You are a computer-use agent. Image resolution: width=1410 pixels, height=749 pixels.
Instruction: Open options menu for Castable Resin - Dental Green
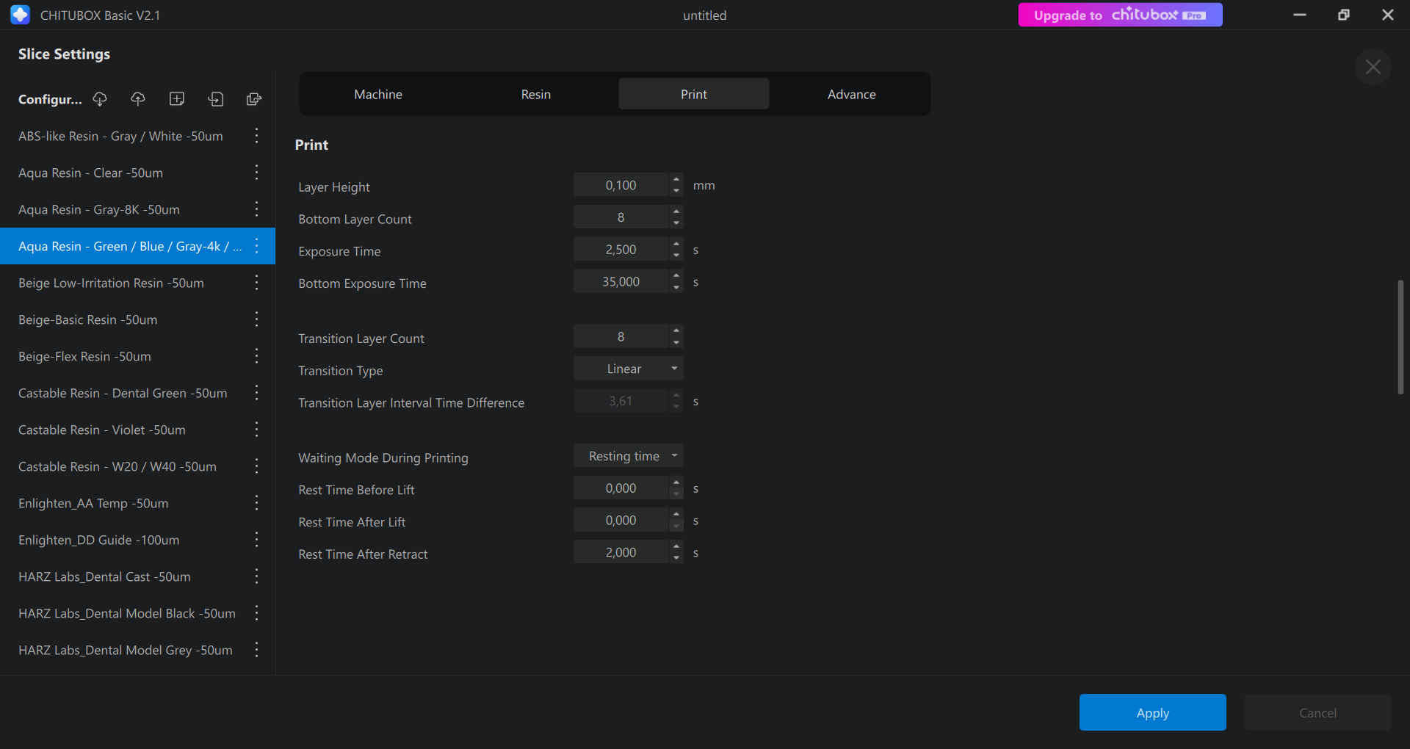click(x=256, y=393)
